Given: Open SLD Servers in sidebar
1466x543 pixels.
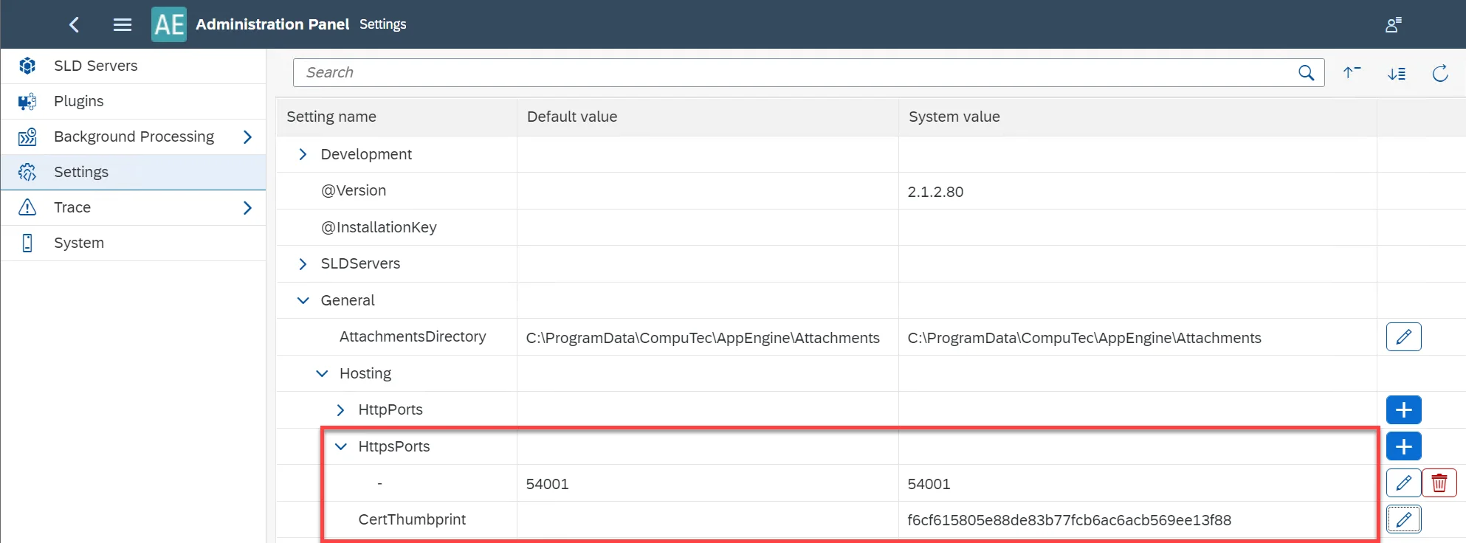Looking at the screenshot, I should 96,66.
